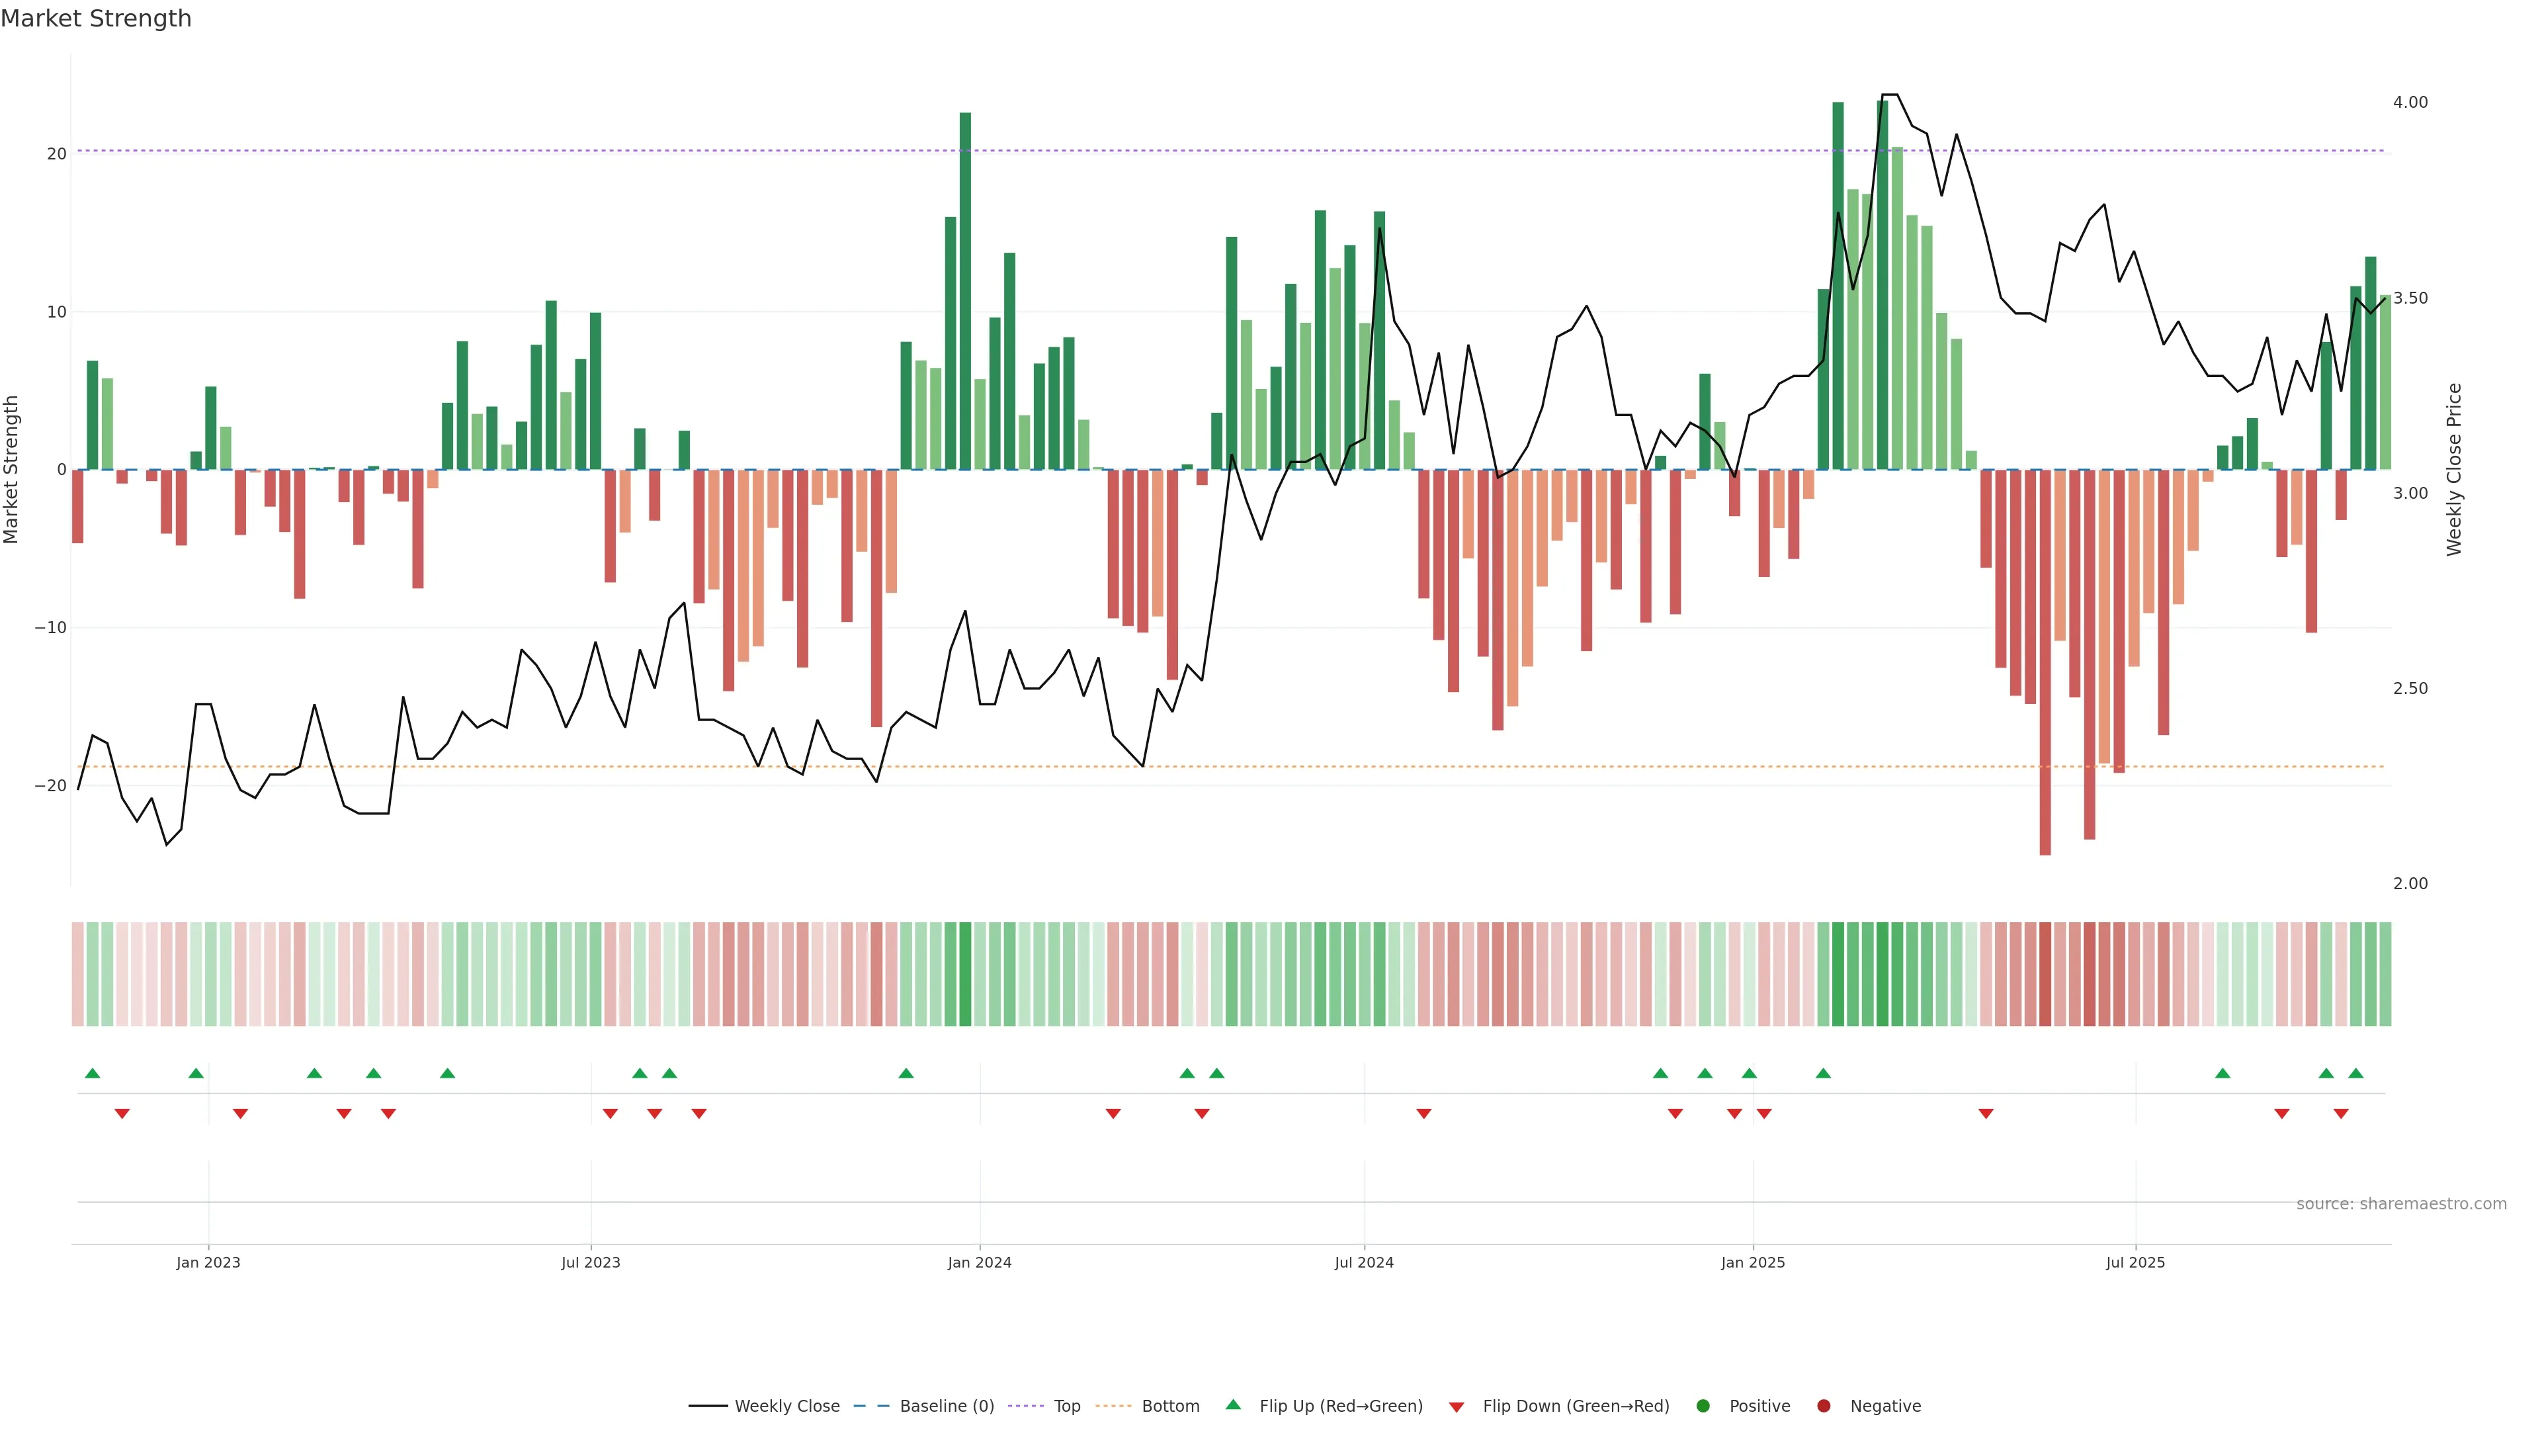
Task: Click the 4.00 tick on right axis
Action: 2410,103
